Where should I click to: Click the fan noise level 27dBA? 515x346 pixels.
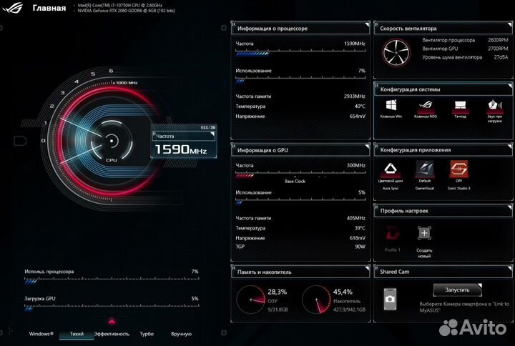[x=501, y=57]
